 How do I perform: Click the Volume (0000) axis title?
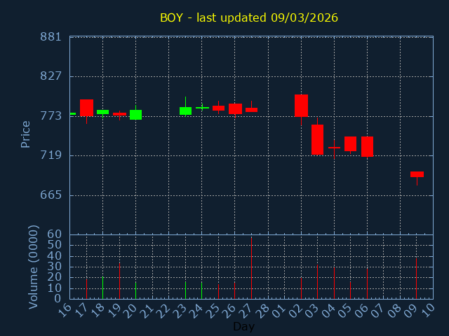tap(33, 267)
